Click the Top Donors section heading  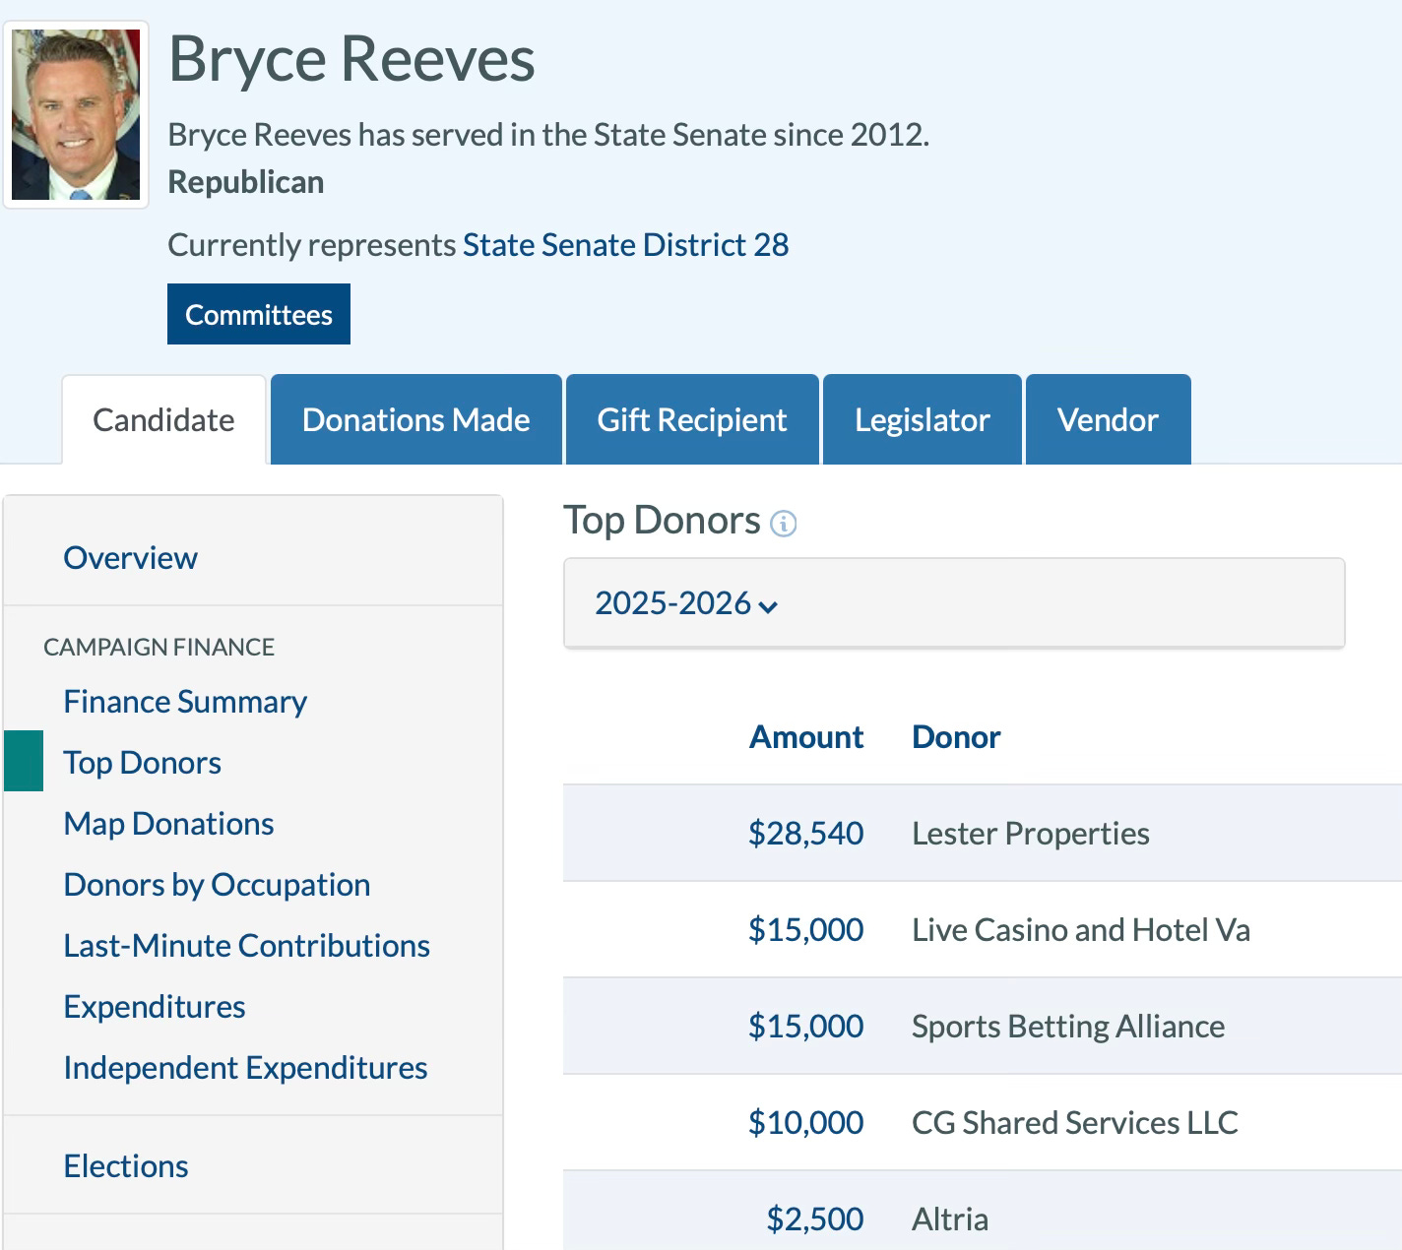point(662,520)
